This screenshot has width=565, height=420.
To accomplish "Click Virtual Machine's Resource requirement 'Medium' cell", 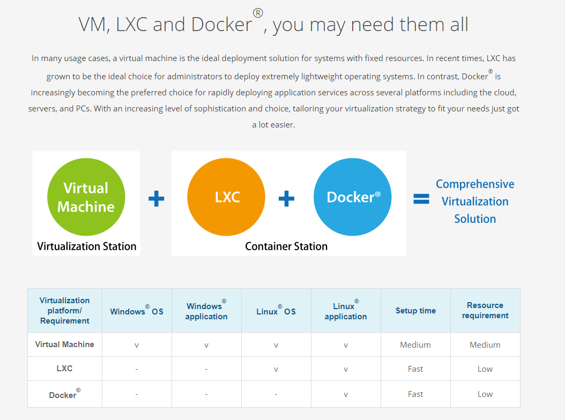I will [x=485, y=344].
